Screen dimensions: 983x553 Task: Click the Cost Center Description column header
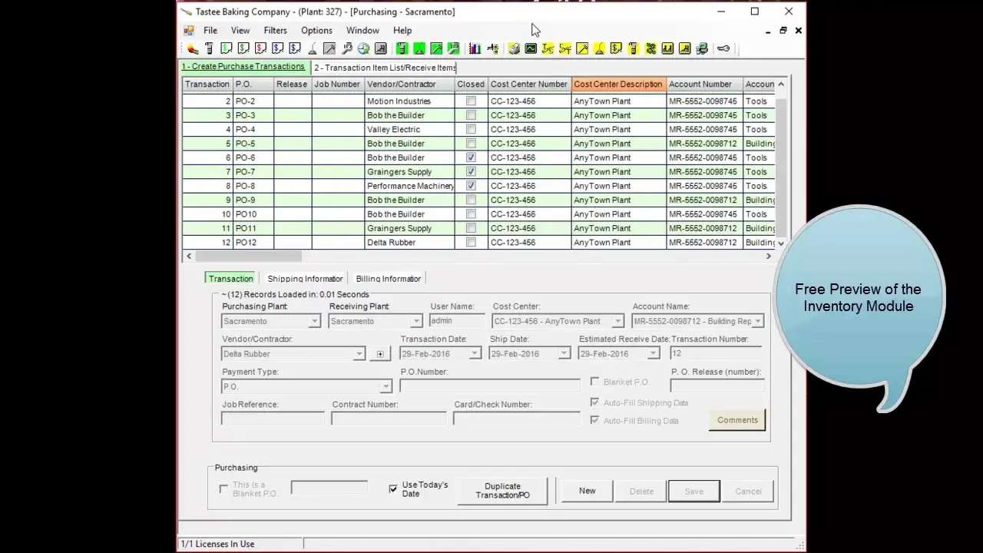pyautogui.click(x=618, y=84)
